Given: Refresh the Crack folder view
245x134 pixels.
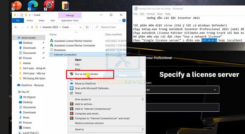Looking at the screenshot, I should [x=87, y=27].
